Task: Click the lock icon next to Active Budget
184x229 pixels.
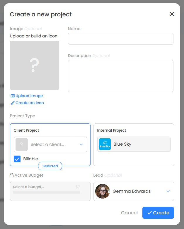Action: (12, 175)
